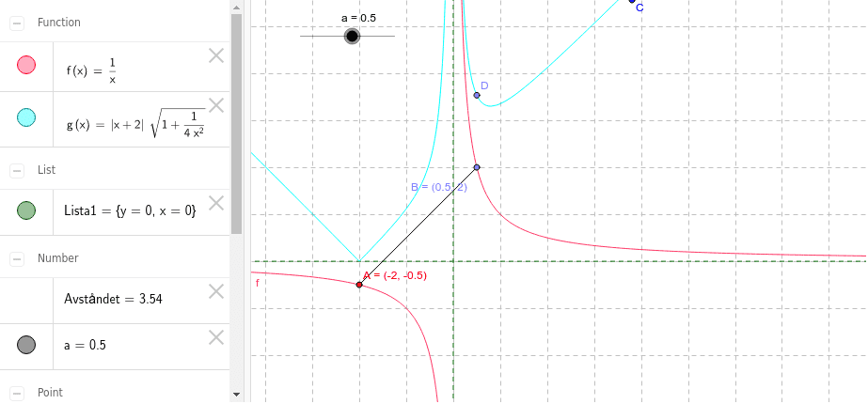Toggle visibility of Lista1 green circle

pyautogui.click(x=26, y=210)
